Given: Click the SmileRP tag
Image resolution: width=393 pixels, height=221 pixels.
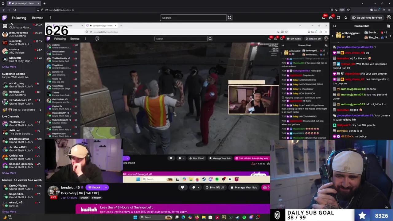Looking at the screenshot, I should point(96,198).
